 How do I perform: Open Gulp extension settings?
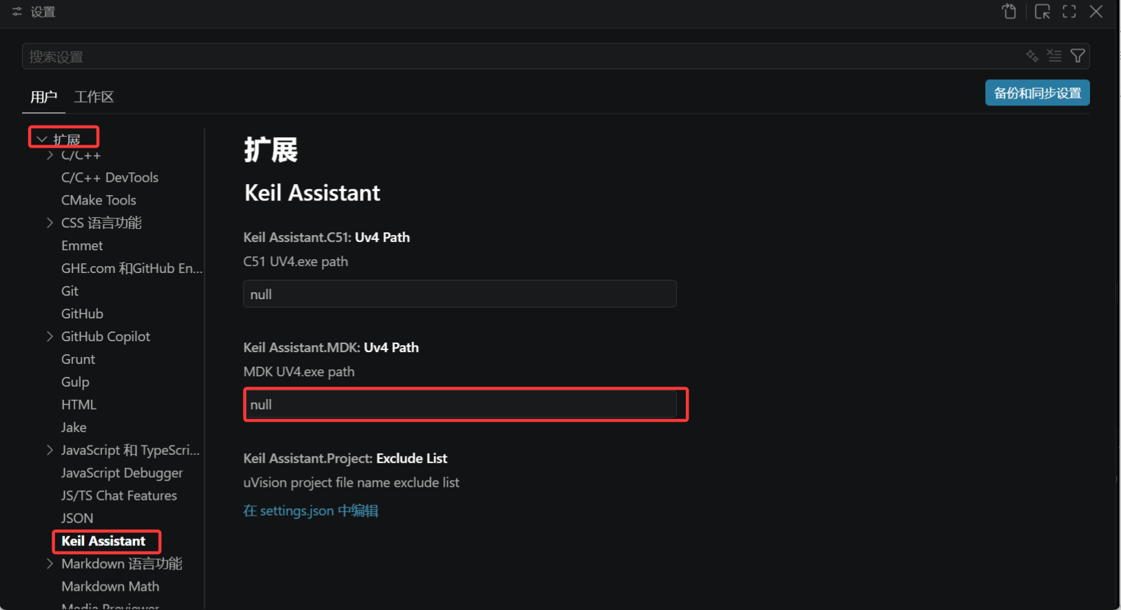pos(75,382)
